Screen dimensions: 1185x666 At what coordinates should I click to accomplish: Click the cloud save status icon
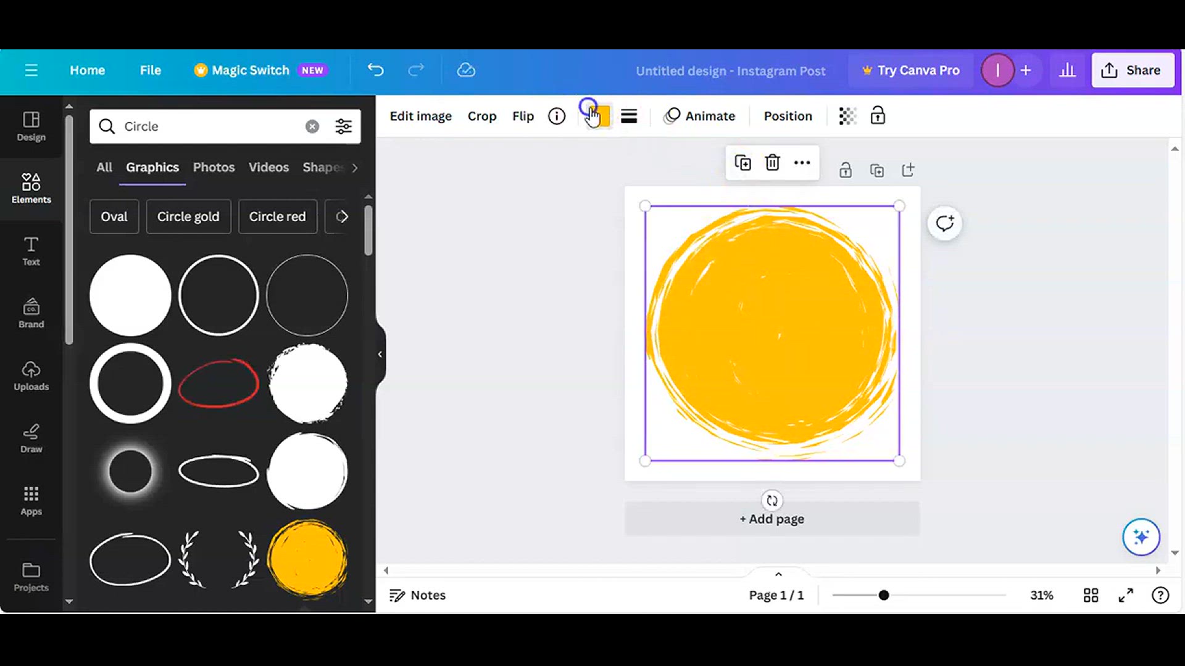click(466, 70)
